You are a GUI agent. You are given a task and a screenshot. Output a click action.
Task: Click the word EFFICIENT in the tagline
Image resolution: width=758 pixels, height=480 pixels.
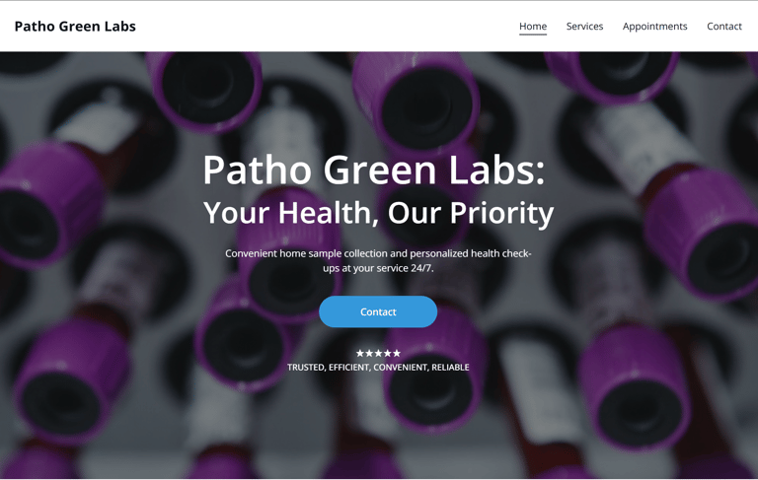[x=349, y=368]
